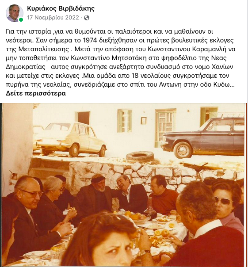Open the 17 Νοεμβρίου 2022 timestamp link

(53, 18)
